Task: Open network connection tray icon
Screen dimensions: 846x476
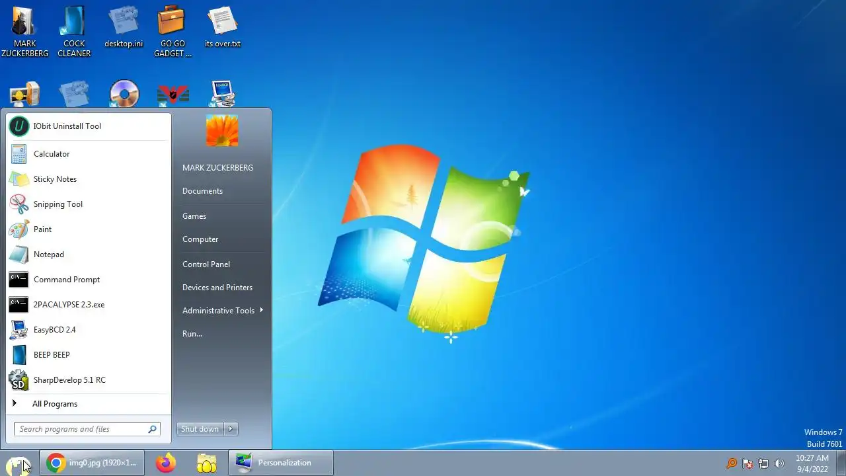Action: 763,463
